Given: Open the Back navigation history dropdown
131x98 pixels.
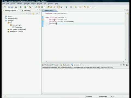Looking at the screenshot, I should click(x=90, y=7).
